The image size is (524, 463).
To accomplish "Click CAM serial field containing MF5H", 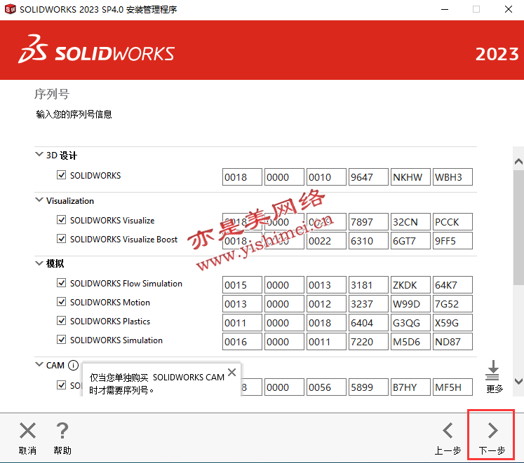I will click(452, 387).
